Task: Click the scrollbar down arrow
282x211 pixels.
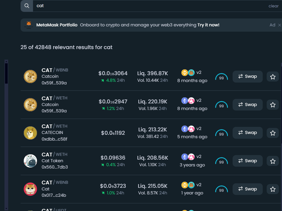Action: tap(6, 209)
